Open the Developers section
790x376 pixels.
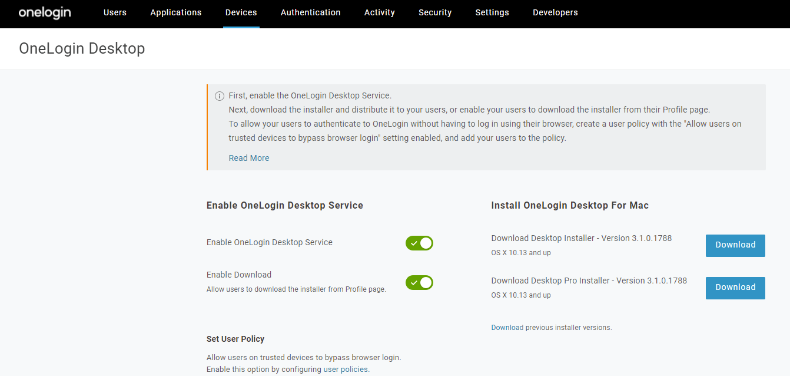(555, 12)
